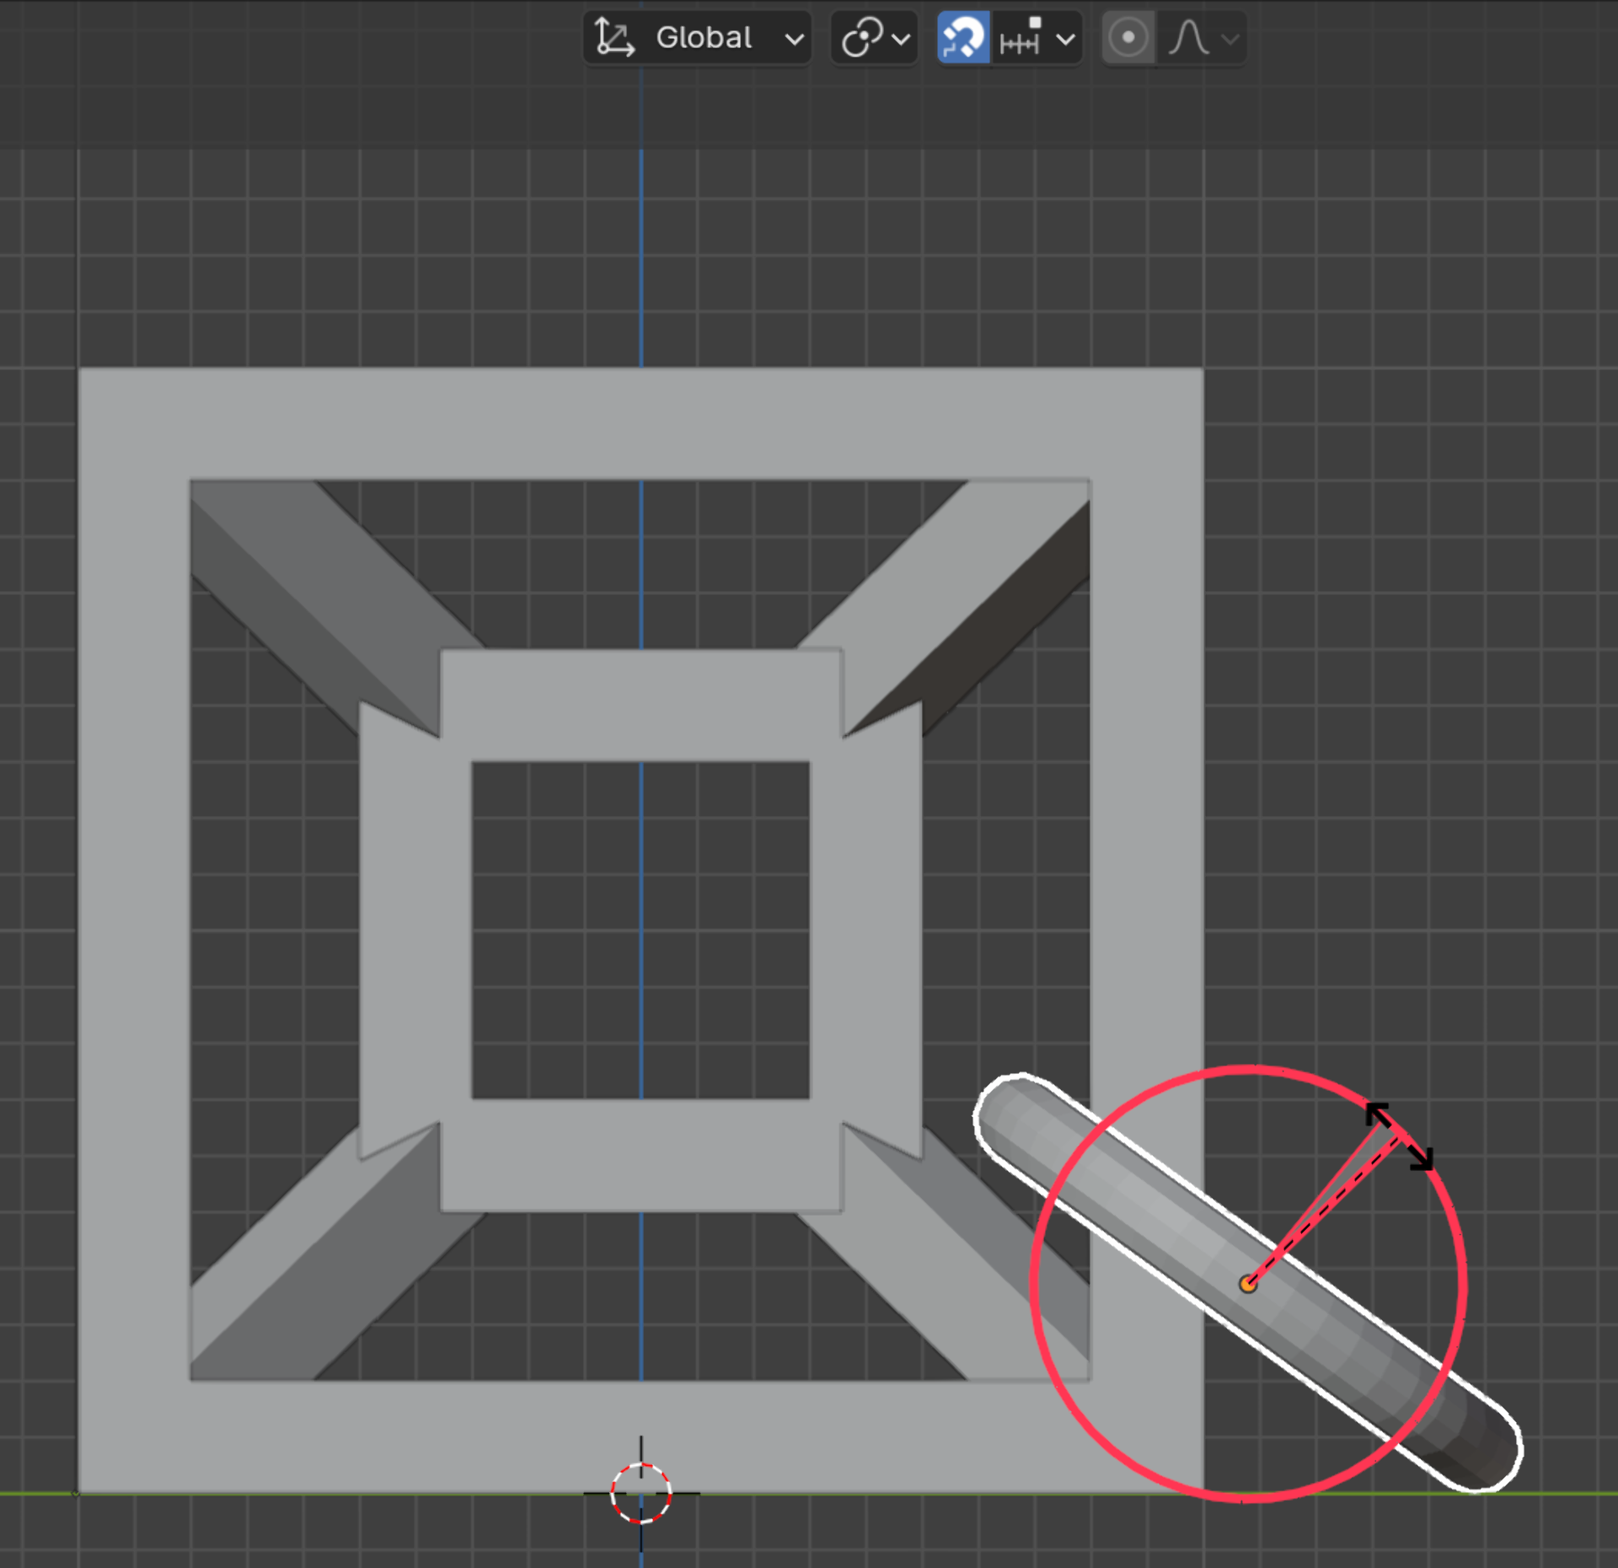Click the top-left diagonal strut

(312, 582)
